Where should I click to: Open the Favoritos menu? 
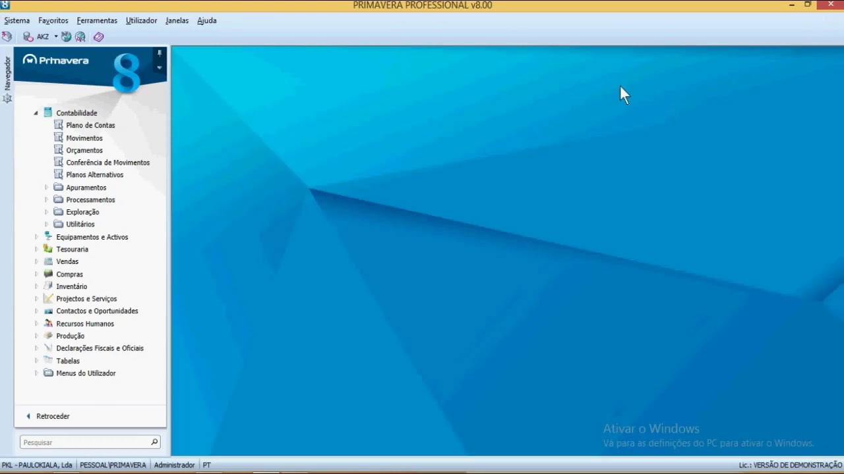coord(53,20)
